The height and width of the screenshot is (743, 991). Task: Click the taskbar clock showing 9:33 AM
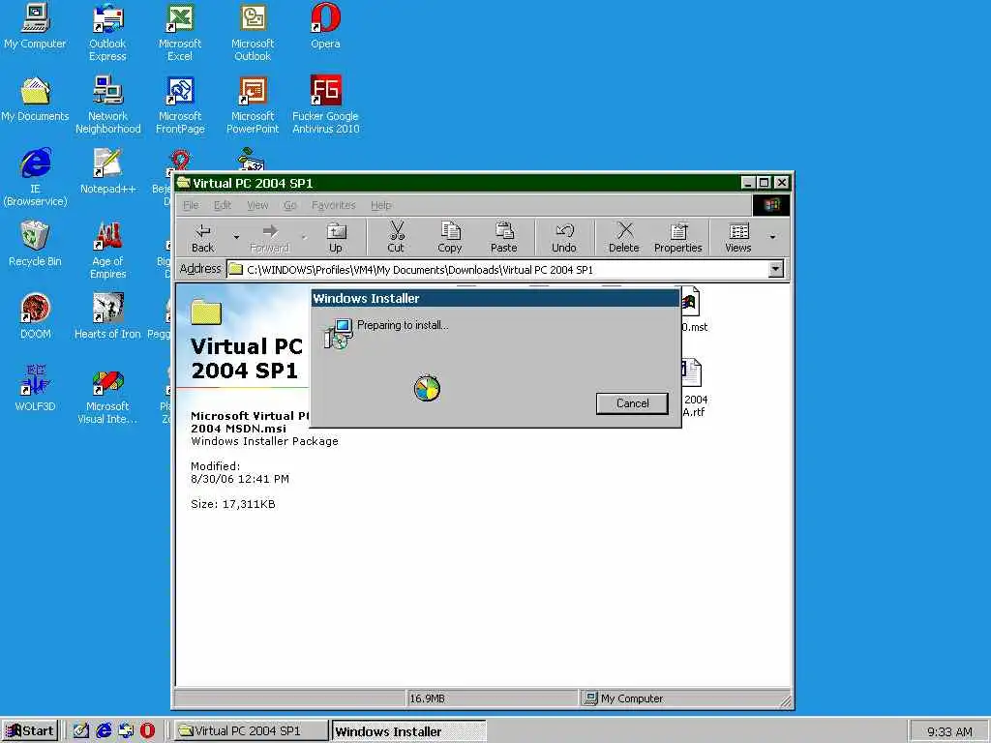point(949,731)
